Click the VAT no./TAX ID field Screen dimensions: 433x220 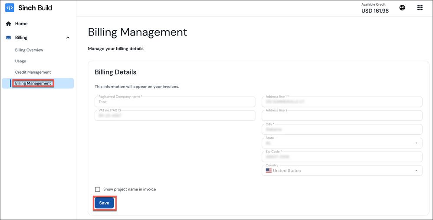pyautogui.click(x=174, y=116)
